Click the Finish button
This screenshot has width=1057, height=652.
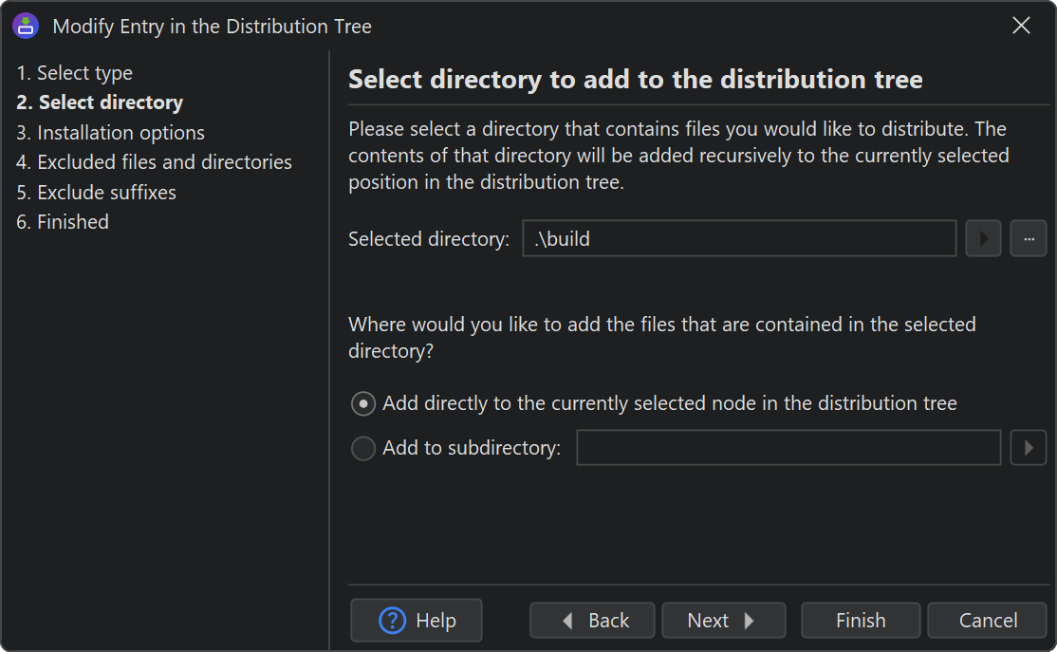click(860, 621)
